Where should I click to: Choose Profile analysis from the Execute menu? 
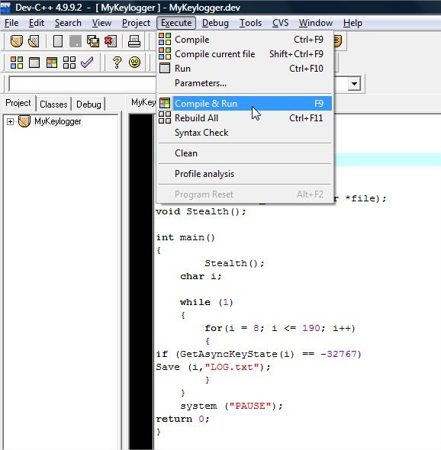(x=245, y=174)
